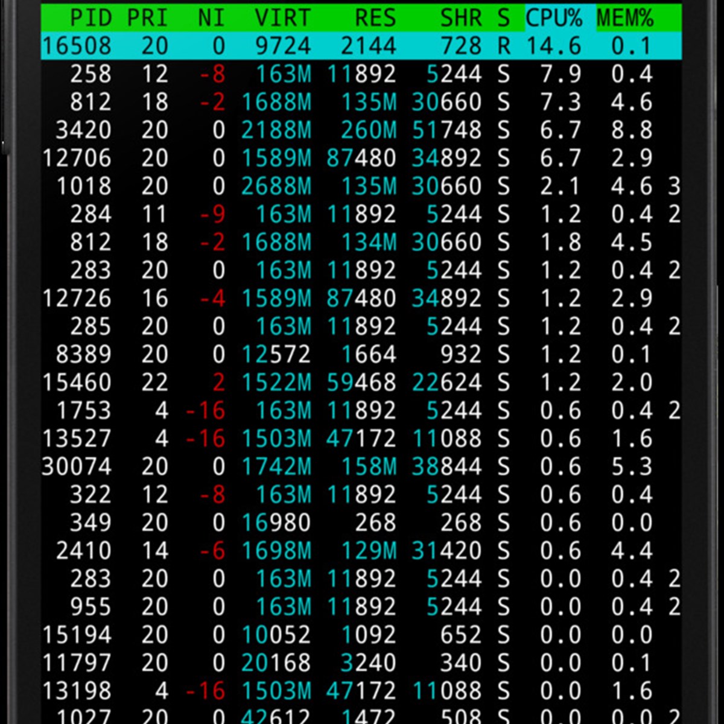
Task: Choose the process with PID 3420
Action: tap(361, 130)
